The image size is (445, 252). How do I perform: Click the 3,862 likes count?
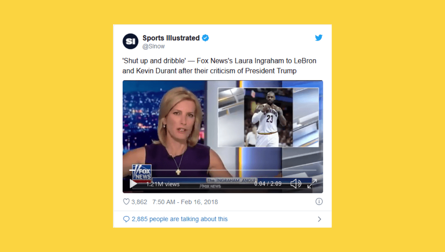(x=139, y=202)
